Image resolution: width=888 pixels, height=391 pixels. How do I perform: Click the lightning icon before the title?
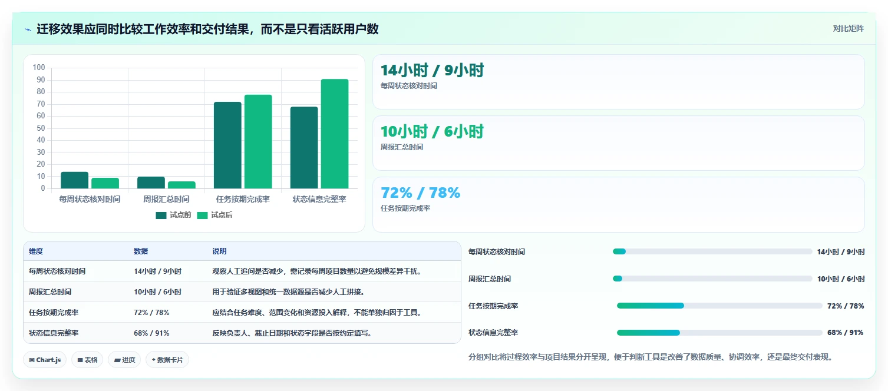click(x=28, y=29)
